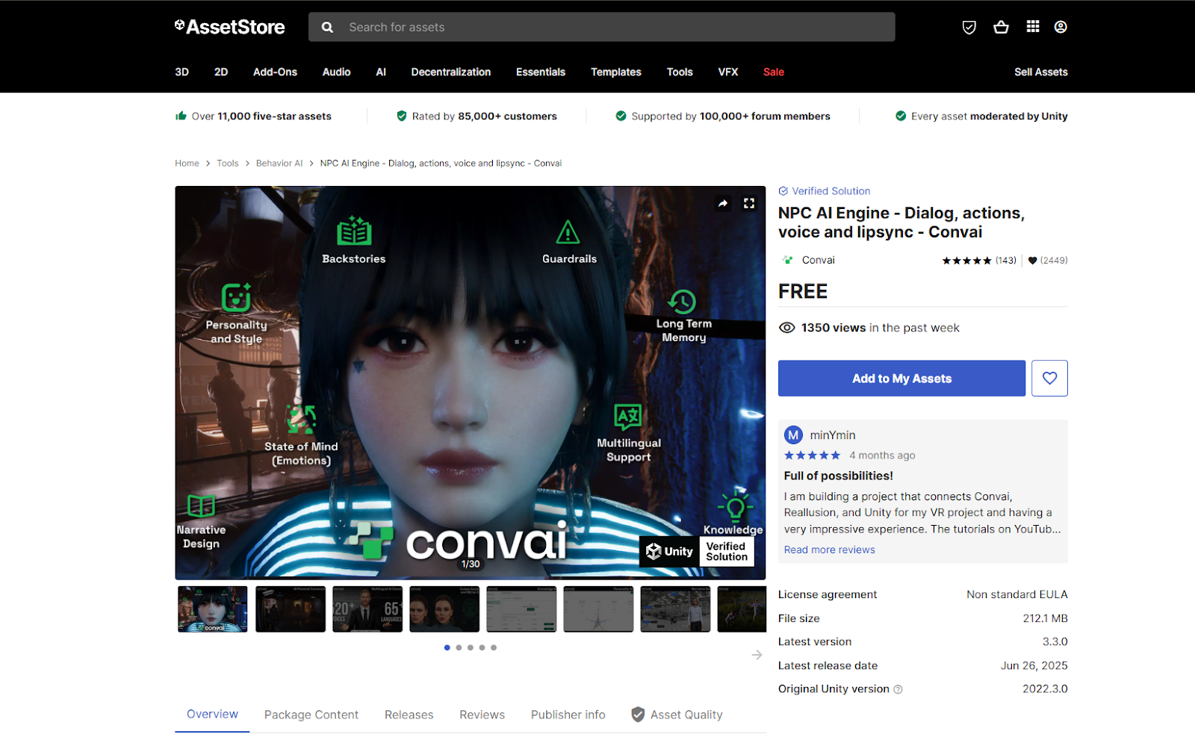1195x734 pixels.
Task: Share the asset via arrow icon
Action: [x=723, y=203]
